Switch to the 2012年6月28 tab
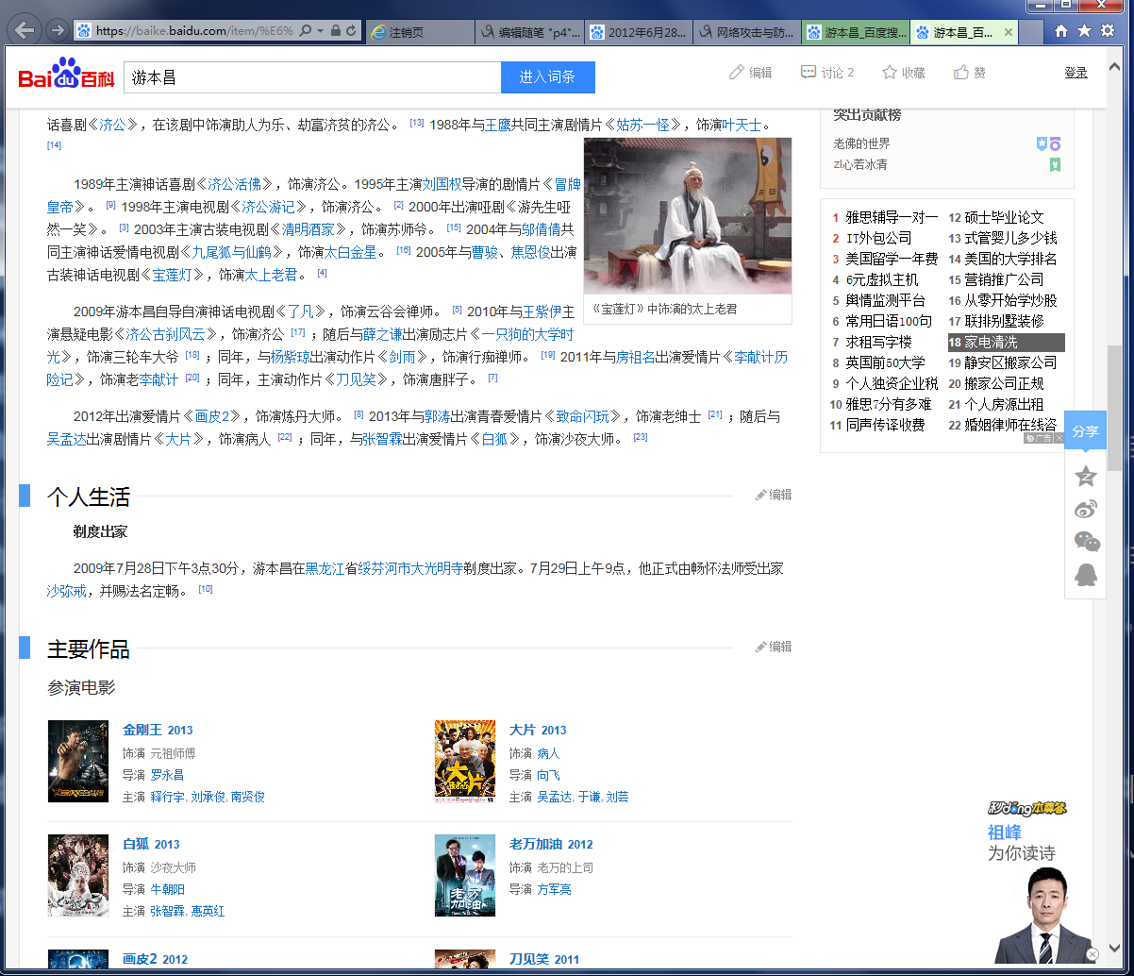The image size is (1134, 976). click(x=639, y=32)
